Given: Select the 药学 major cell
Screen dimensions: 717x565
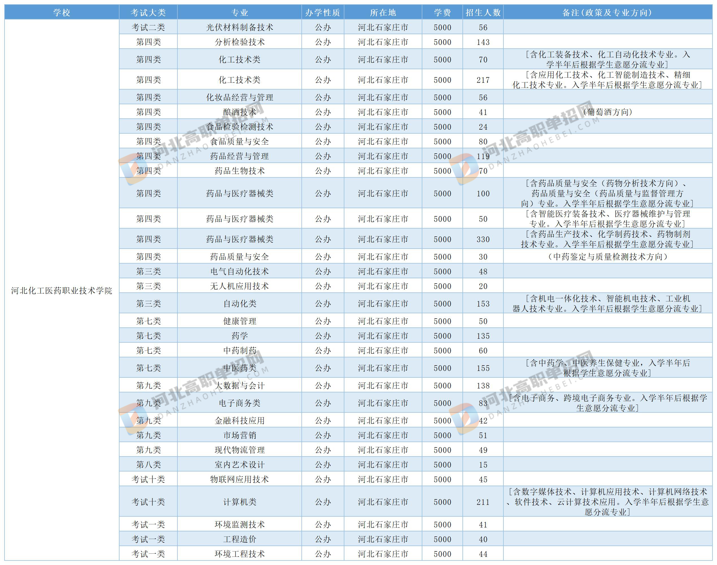Looking at the screenshot, I should coord(240,335).
